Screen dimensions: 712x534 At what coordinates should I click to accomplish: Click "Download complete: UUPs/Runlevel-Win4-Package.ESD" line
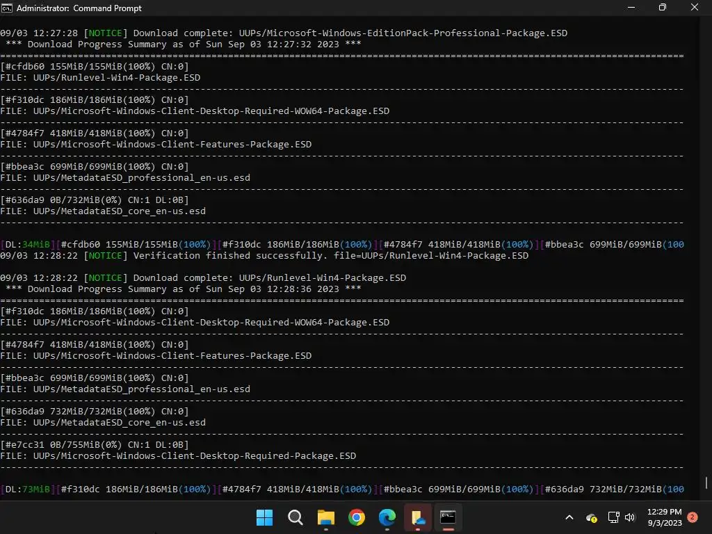pyautogui.click(x=203, y=278)
